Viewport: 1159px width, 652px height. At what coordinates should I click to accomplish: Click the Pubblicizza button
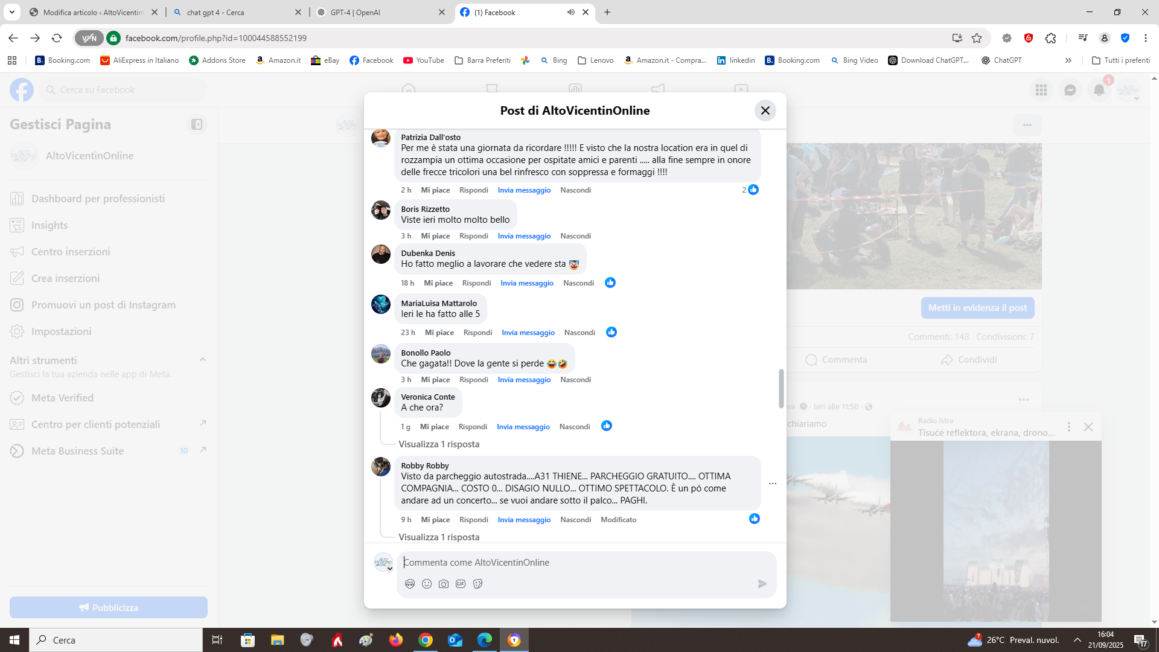(109, 607)
